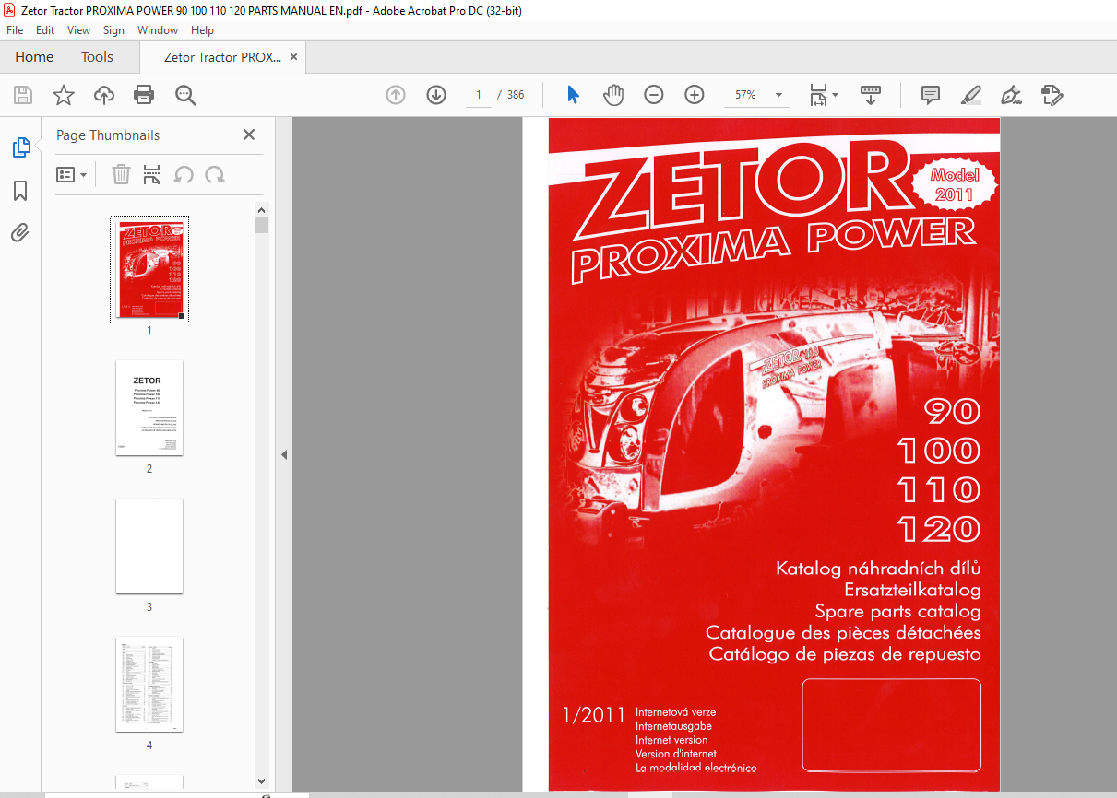Image resolution: width=1117 pixels, height=798 pixels.
Task: Open the Sign document pen icon
Action: coord(1012,95)
